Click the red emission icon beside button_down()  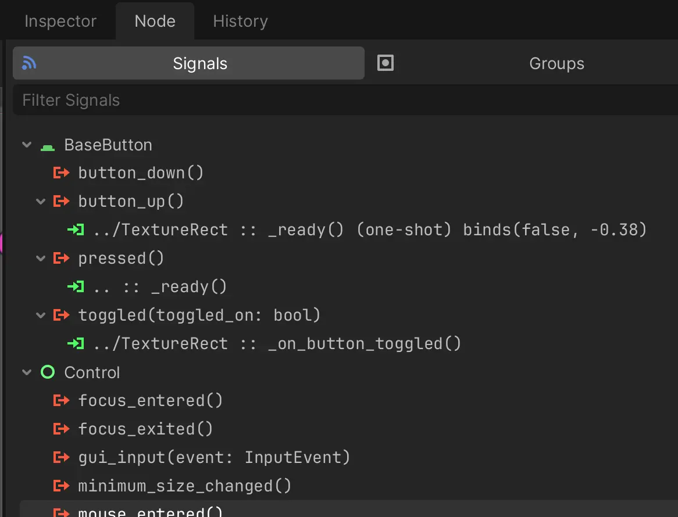point(61,172)
